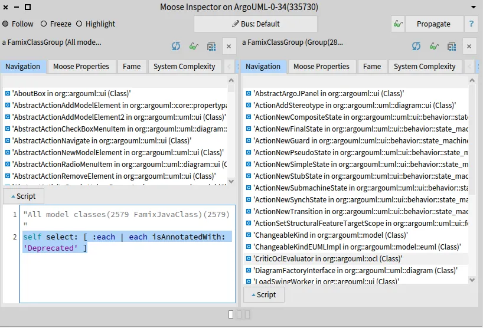This screenshot has height=328, width=483.
Task: Select 'ActionAddStereotype' row
Action: click(x=357, y=105)
